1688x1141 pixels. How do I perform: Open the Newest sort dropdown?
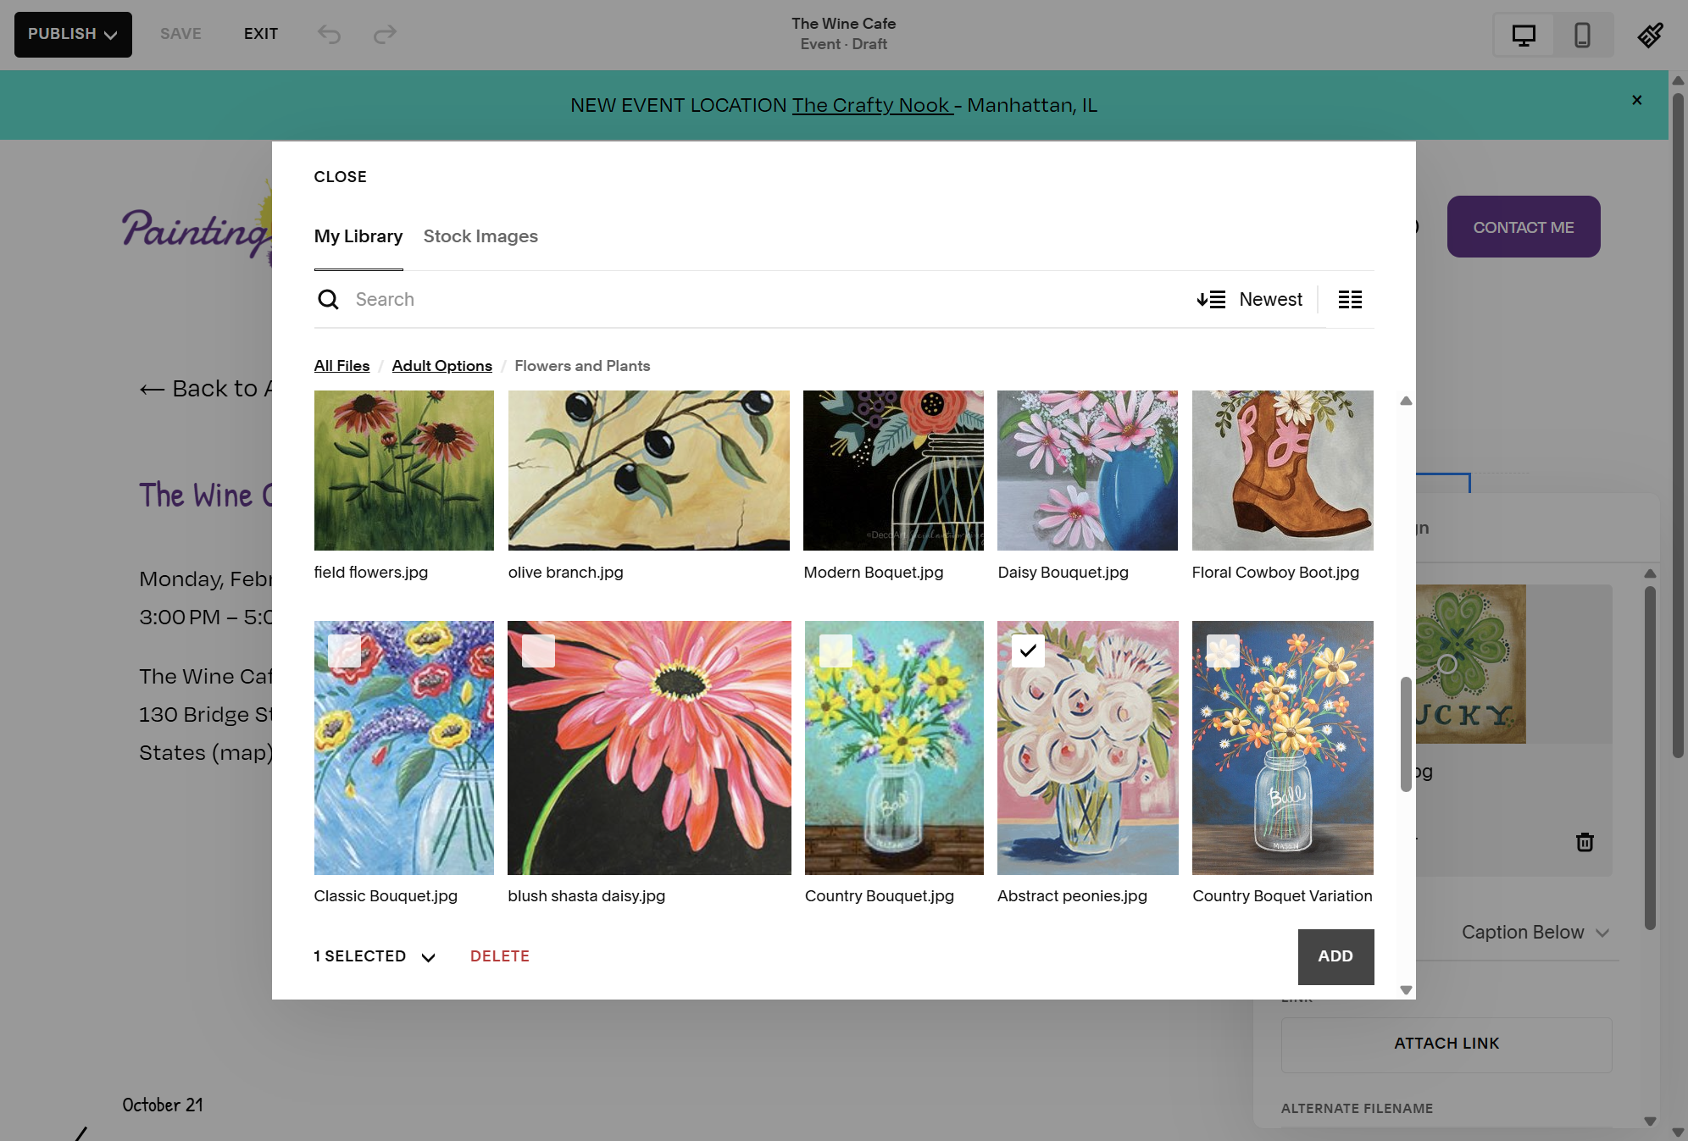[x=1250, y=299]
